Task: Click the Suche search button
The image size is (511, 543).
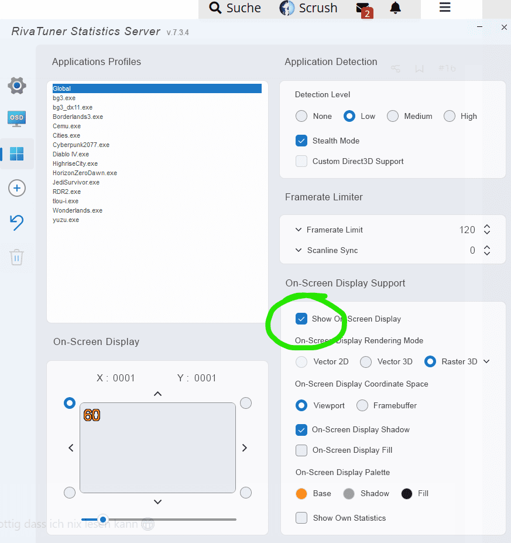Action: pos(235,8)
